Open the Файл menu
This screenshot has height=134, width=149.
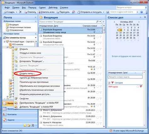pos(7,8)
